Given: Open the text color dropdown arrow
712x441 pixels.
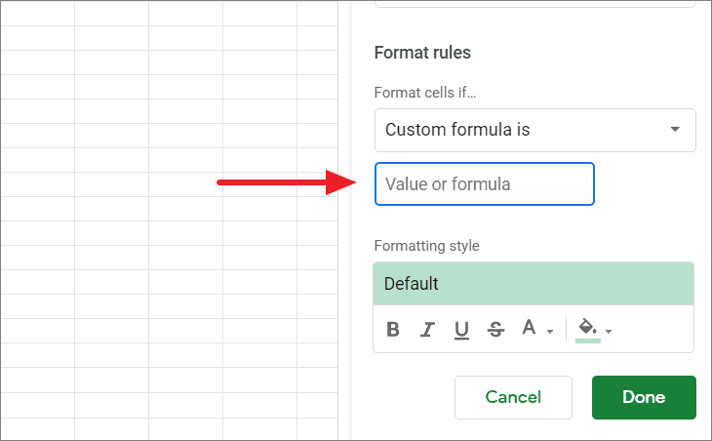Looking at the screenshot, I should tap(550, 332).
